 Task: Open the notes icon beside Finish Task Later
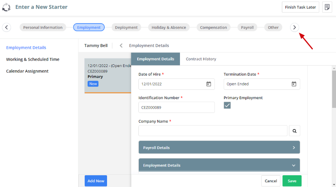point(327,7)
